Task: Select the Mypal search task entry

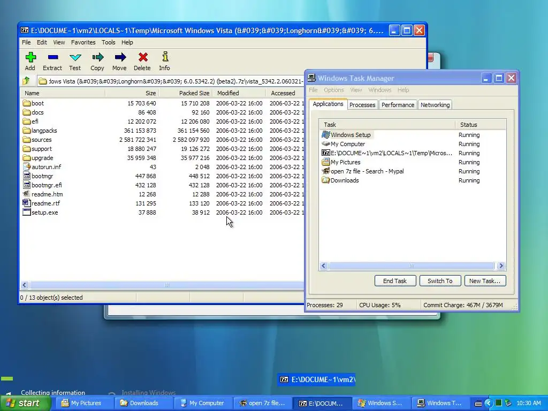Action: (363, 171)
